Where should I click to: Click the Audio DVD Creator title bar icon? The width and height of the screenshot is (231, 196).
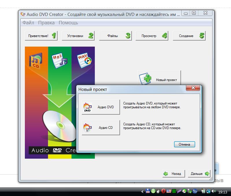click(x=23, y=14)
